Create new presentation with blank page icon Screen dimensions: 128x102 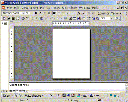click(x=4, y=18)
